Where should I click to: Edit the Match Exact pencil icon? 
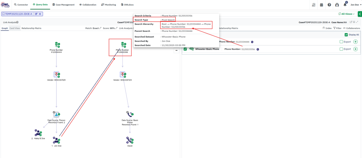(x=100, y=28)
